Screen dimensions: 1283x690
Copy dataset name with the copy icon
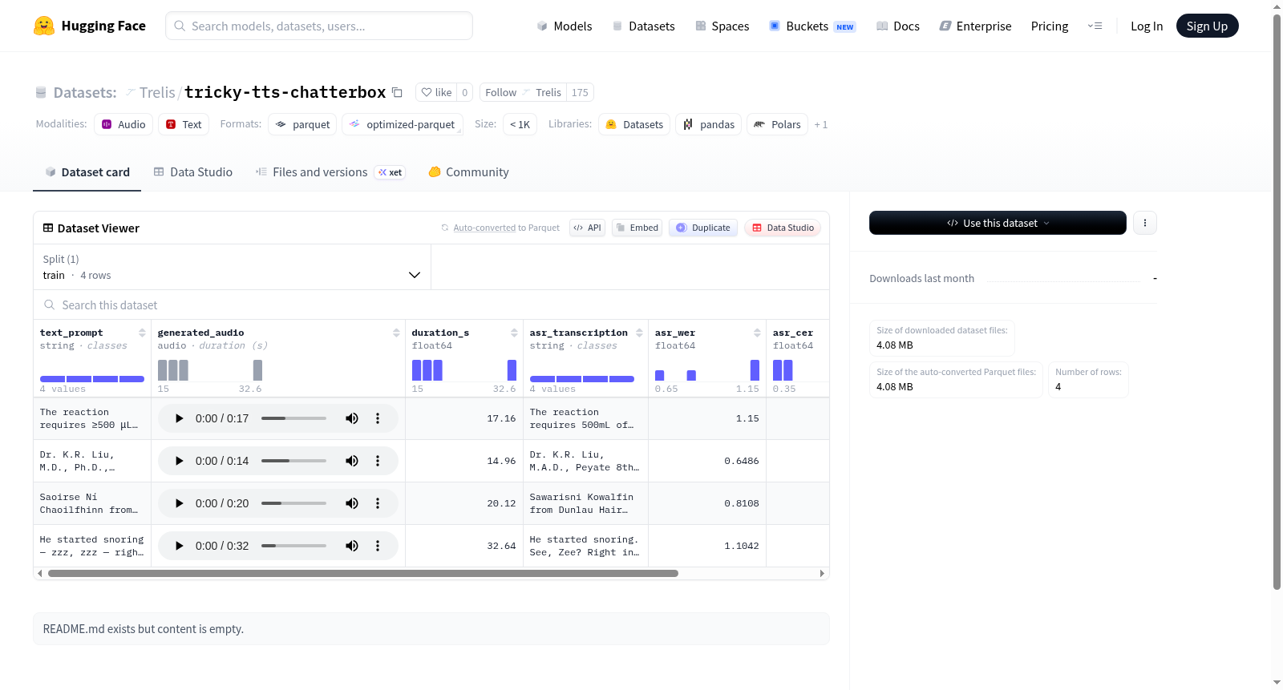point(397,92)
